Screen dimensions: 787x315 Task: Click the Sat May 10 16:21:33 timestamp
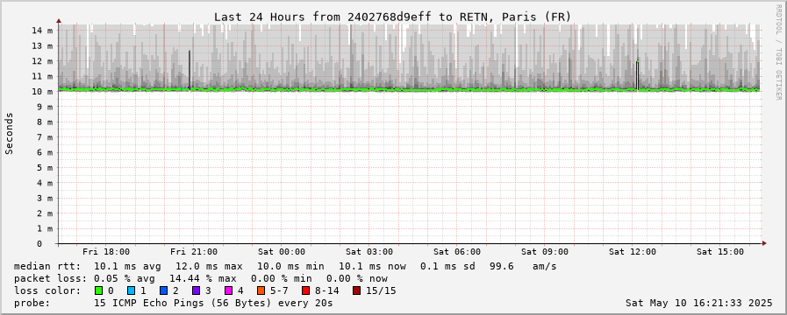coord(698,303)
